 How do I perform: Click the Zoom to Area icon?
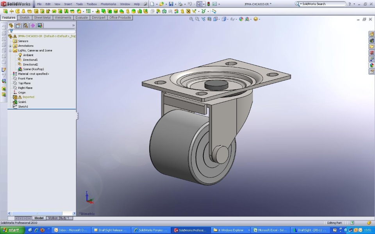[197, 19]
